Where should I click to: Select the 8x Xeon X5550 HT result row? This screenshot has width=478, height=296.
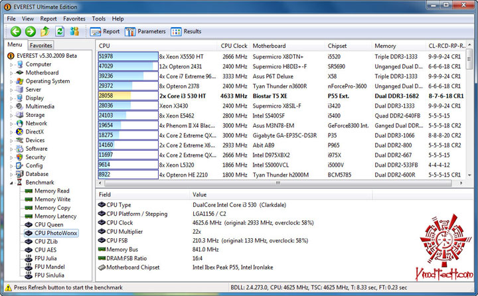tap(281, 56)
